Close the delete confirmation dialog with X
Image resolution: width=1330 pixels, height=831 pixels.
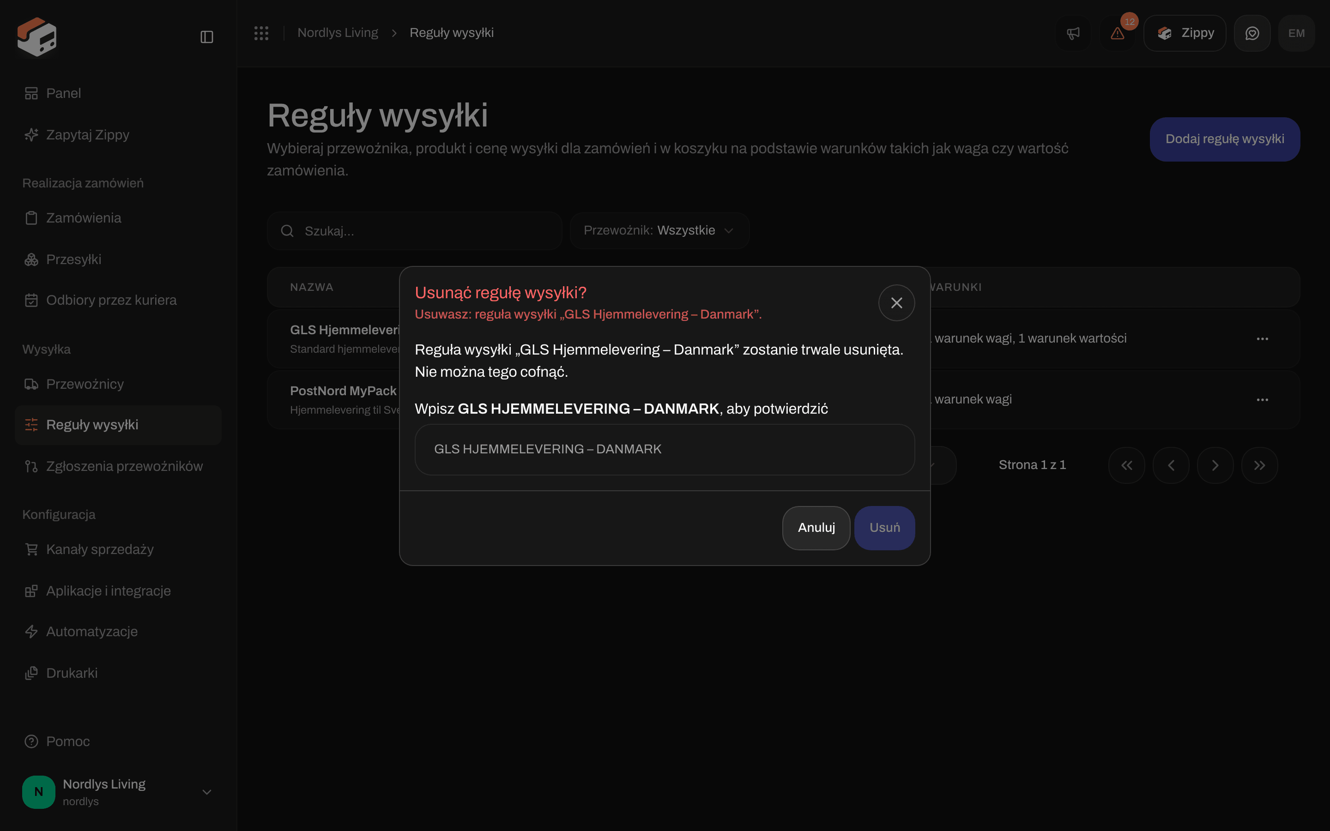click(x=896, y=303)
